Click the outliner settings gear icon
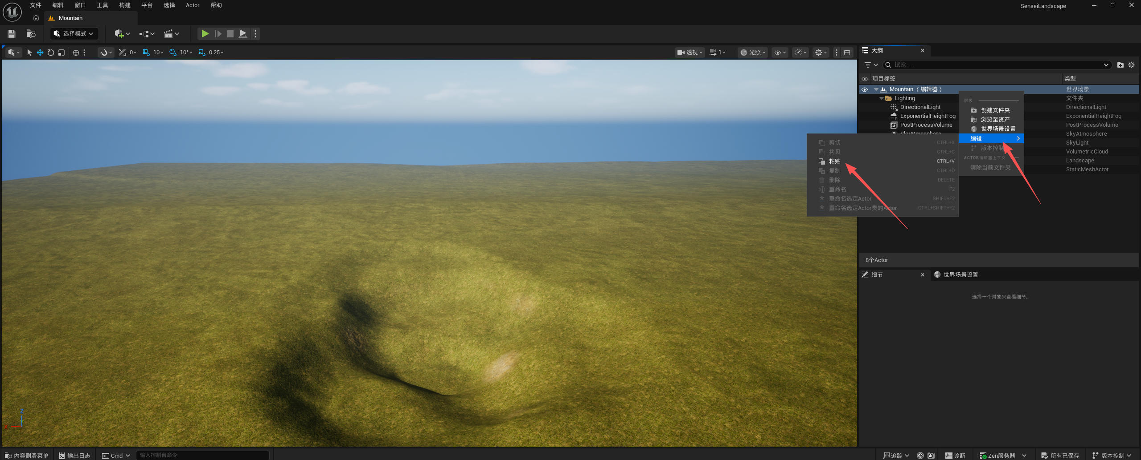The width and height of the screenshot is (1141, 460). pyautogui.click(x=1131, y=65)
